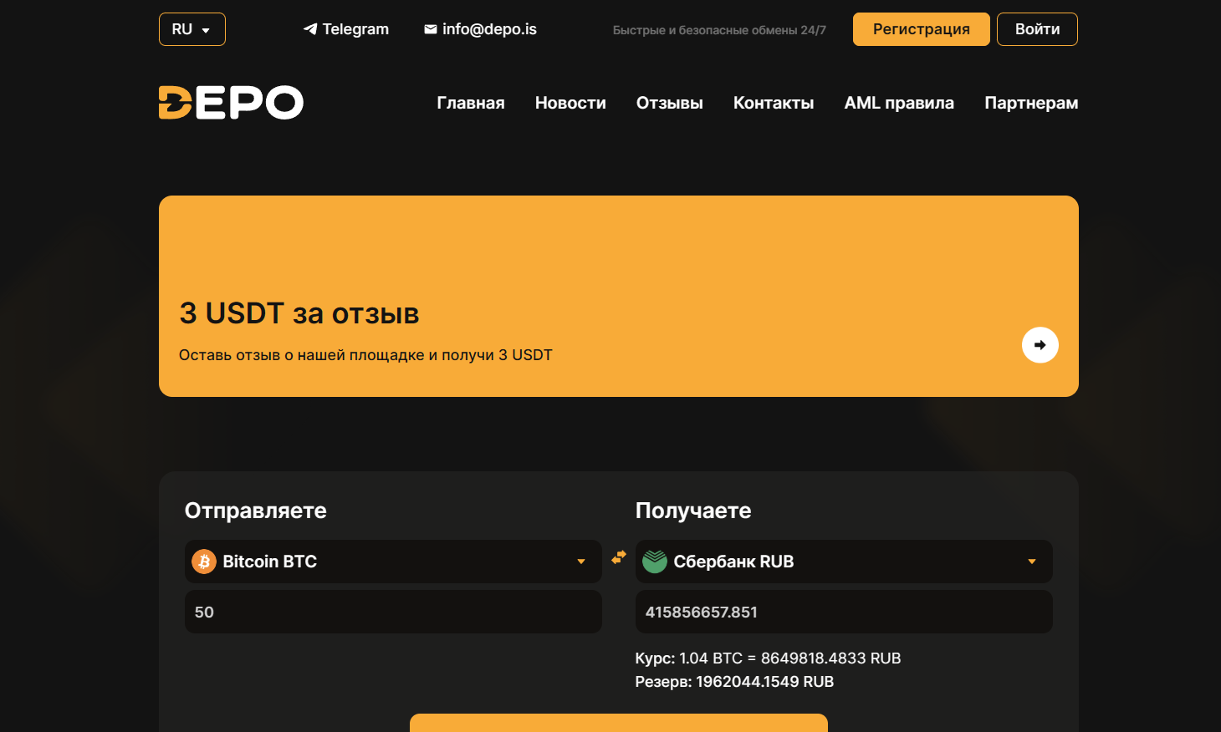The height and width of the screenshot is (732, 1221).
Task: Open the AML правила menu item
Action: (899, 103)
